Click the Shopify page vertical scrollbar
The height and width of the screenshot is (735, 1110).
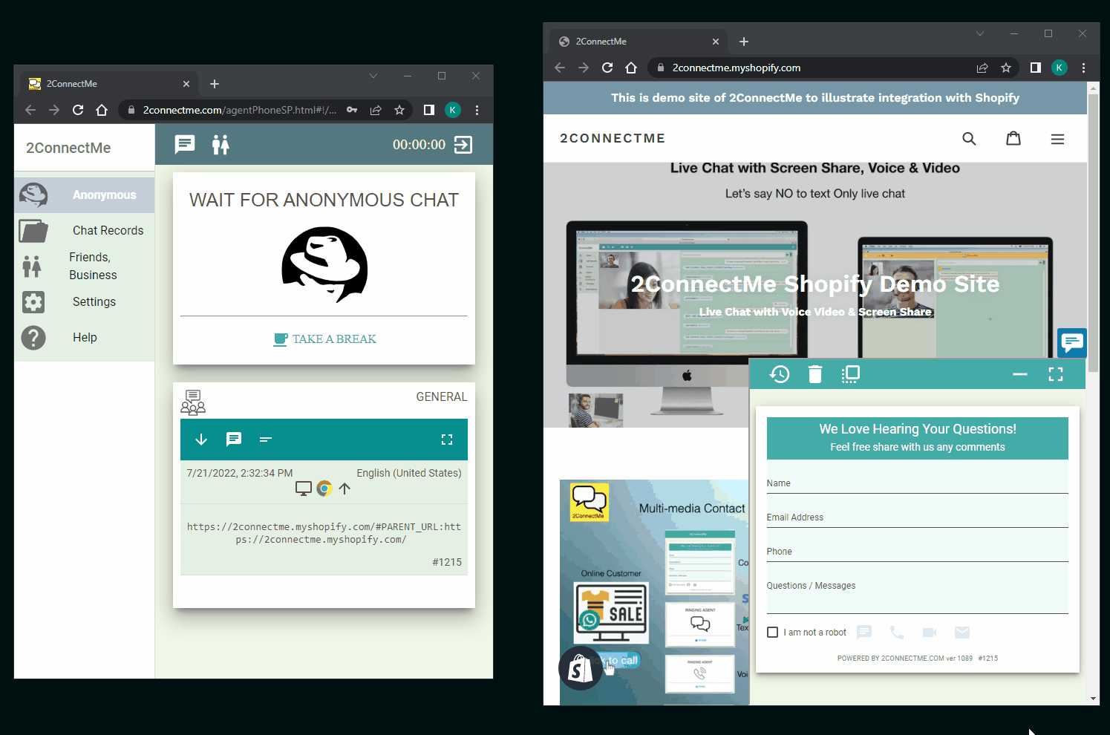point(1093,233)
